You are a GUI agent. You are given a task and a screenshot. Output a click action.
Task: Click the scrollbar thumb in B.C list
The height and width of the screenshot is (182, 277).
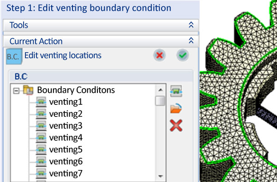160,101
